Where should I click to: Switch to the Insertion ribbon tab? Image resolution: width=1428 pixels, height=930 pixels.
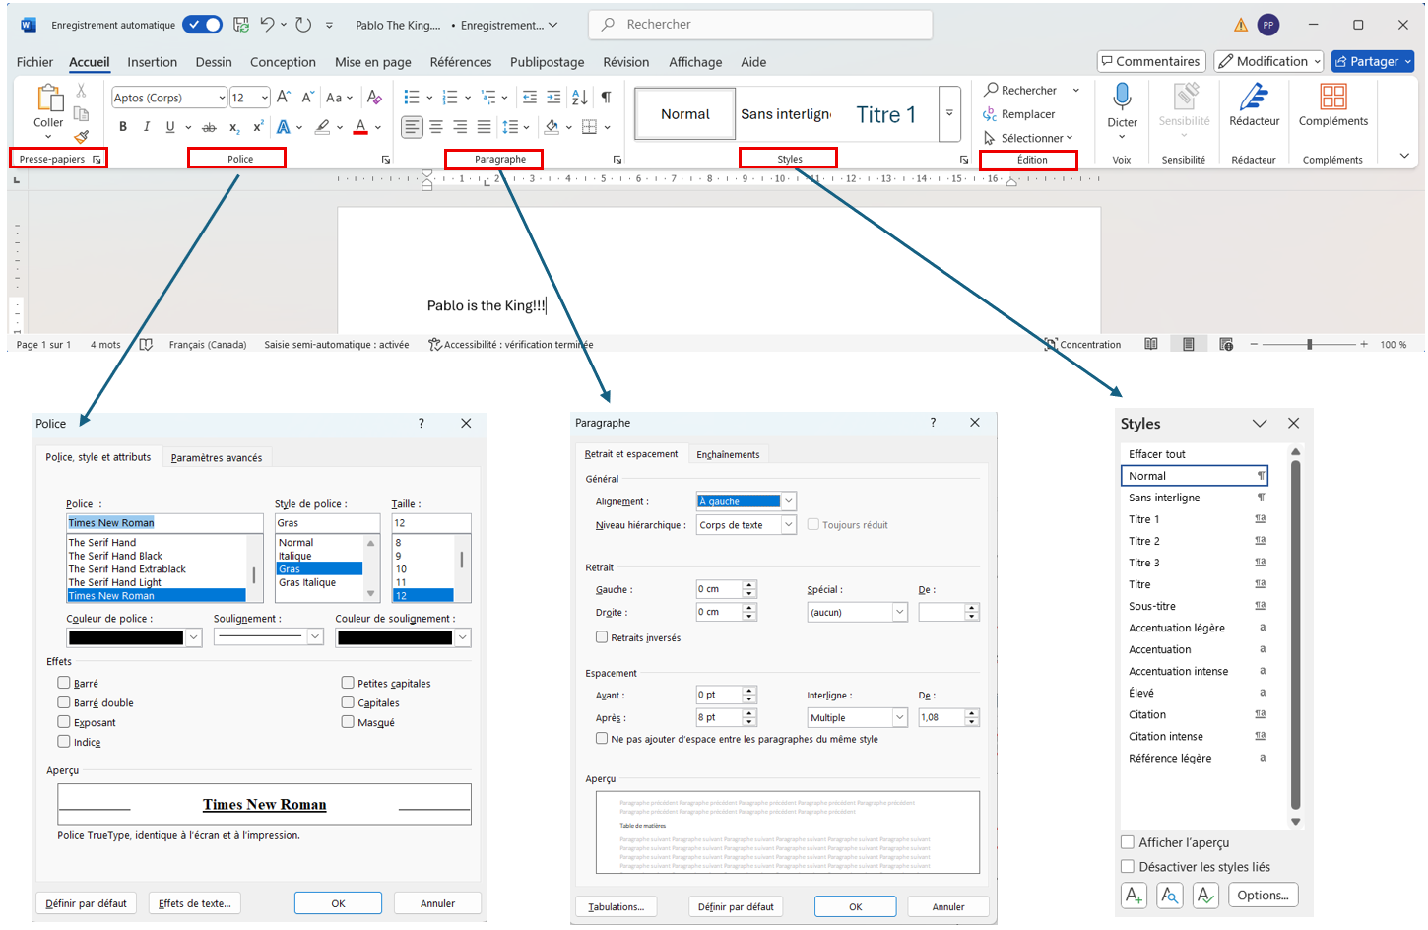point(152,62)
